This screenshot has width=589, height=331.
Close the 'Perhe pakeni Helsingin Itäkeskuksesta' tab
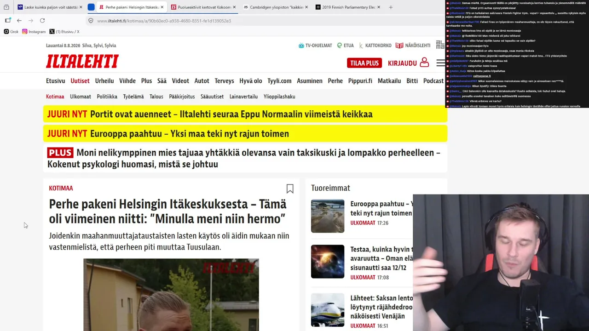click(162, 7)
